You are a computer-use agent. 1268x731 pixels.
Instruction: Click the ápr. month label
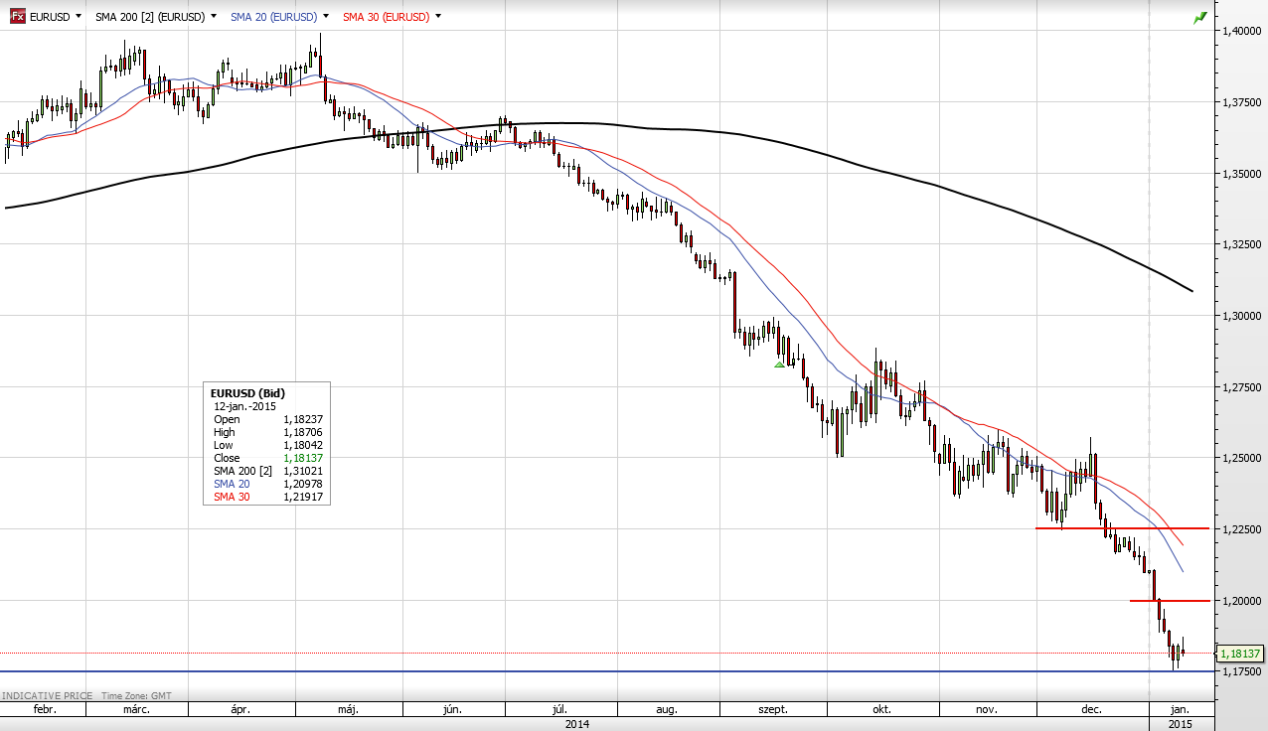(x=240, y=709)
